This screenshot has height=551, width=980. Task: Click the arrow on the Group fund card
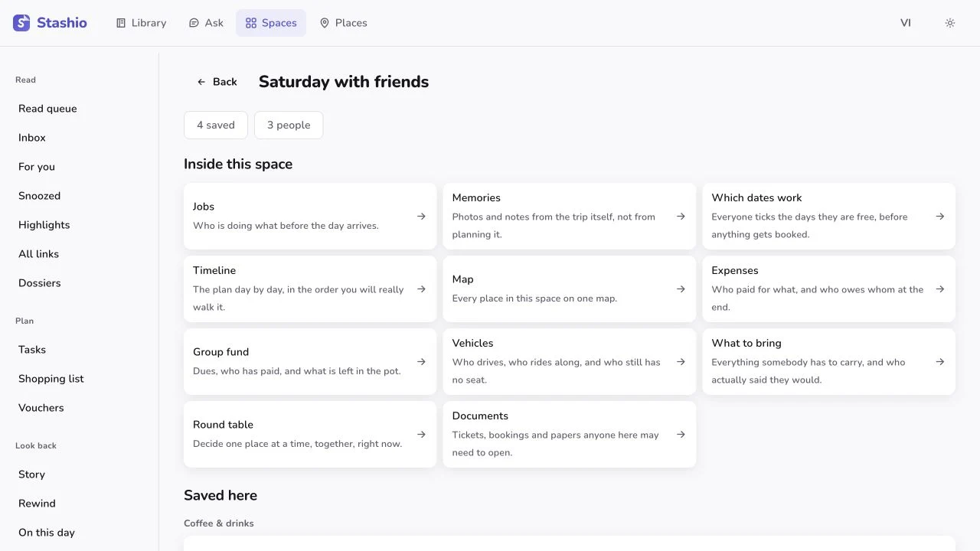click(x=421, y=362)
